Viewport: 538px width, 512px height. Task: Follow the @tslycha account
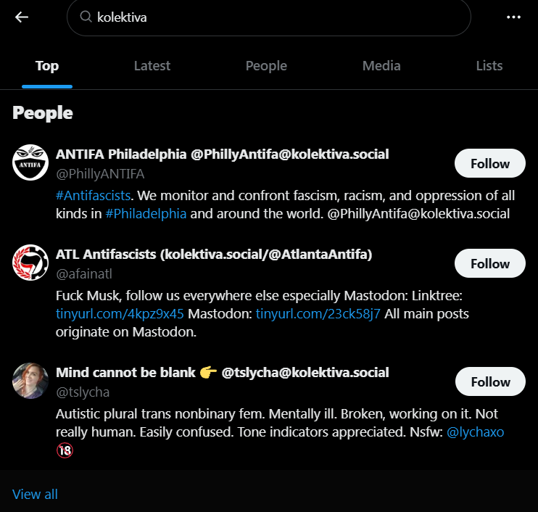[x=490, y=381]
